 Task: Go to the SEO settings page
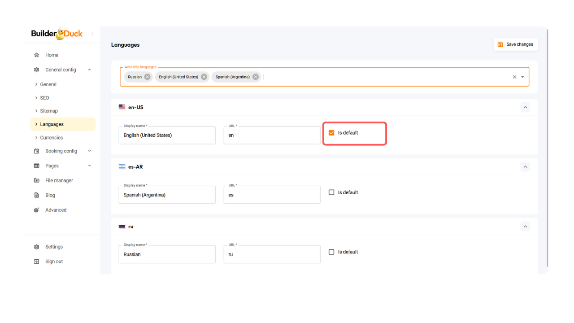44,98
